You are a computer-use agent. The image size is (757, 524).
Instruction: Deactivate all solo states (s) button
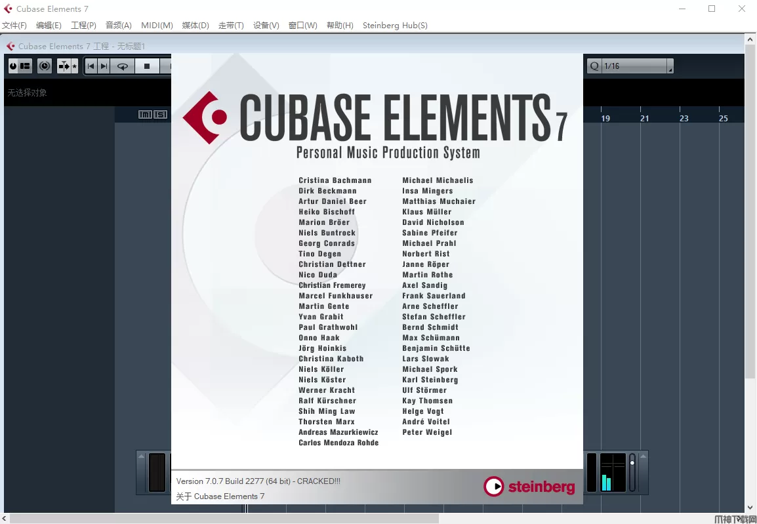pyautogui.click(x=160, y=114)
